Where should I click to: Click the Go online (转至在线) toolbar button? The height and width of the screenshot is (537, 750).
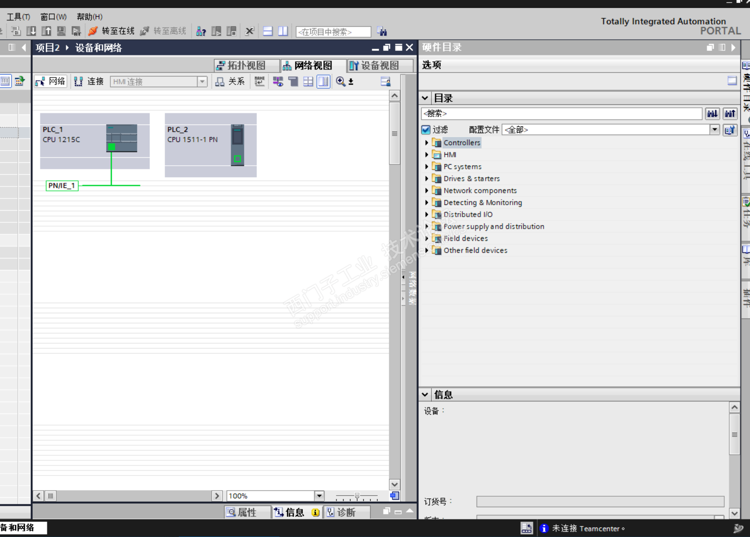point(111,31)
